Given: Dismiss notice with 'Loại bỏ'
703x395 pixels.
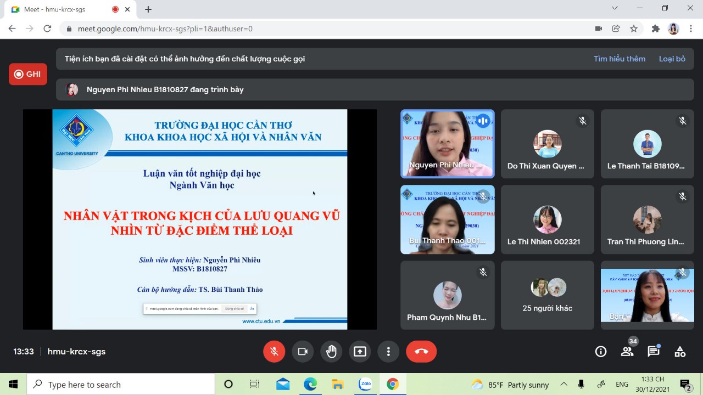Looking at the screenshot, I should (672, 59).
